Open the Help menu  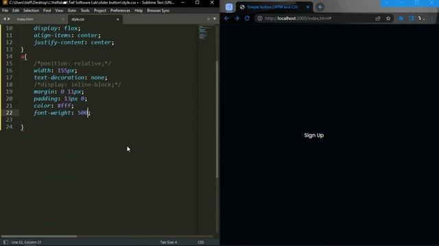pyautogui.click(x=139, y=11)
